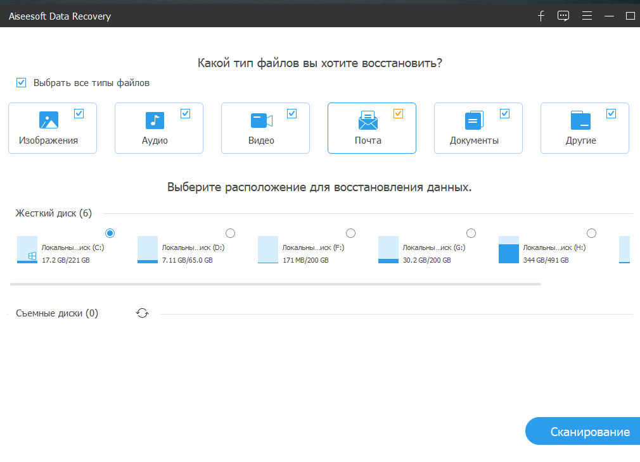Click the Аудио music note icon
Screen dimensions: 640x462
155,120
